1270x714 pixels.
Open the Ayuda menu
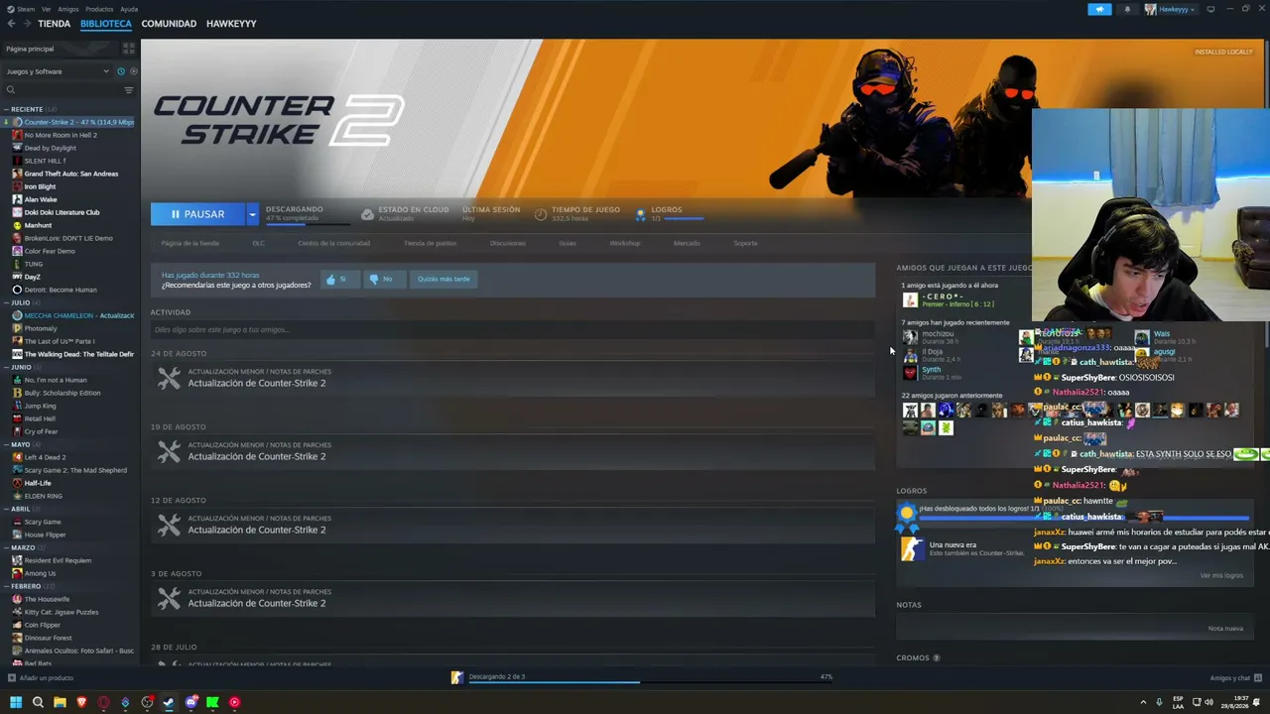click(x=129, y=9)
